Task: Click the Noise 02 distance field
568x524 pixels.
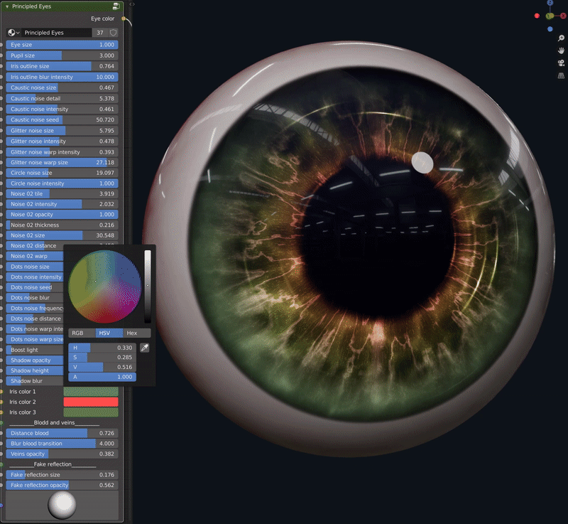Action: (35, 246)
